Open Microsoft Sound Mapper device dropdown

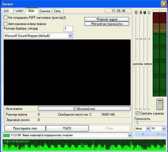[x=70, y=36]
